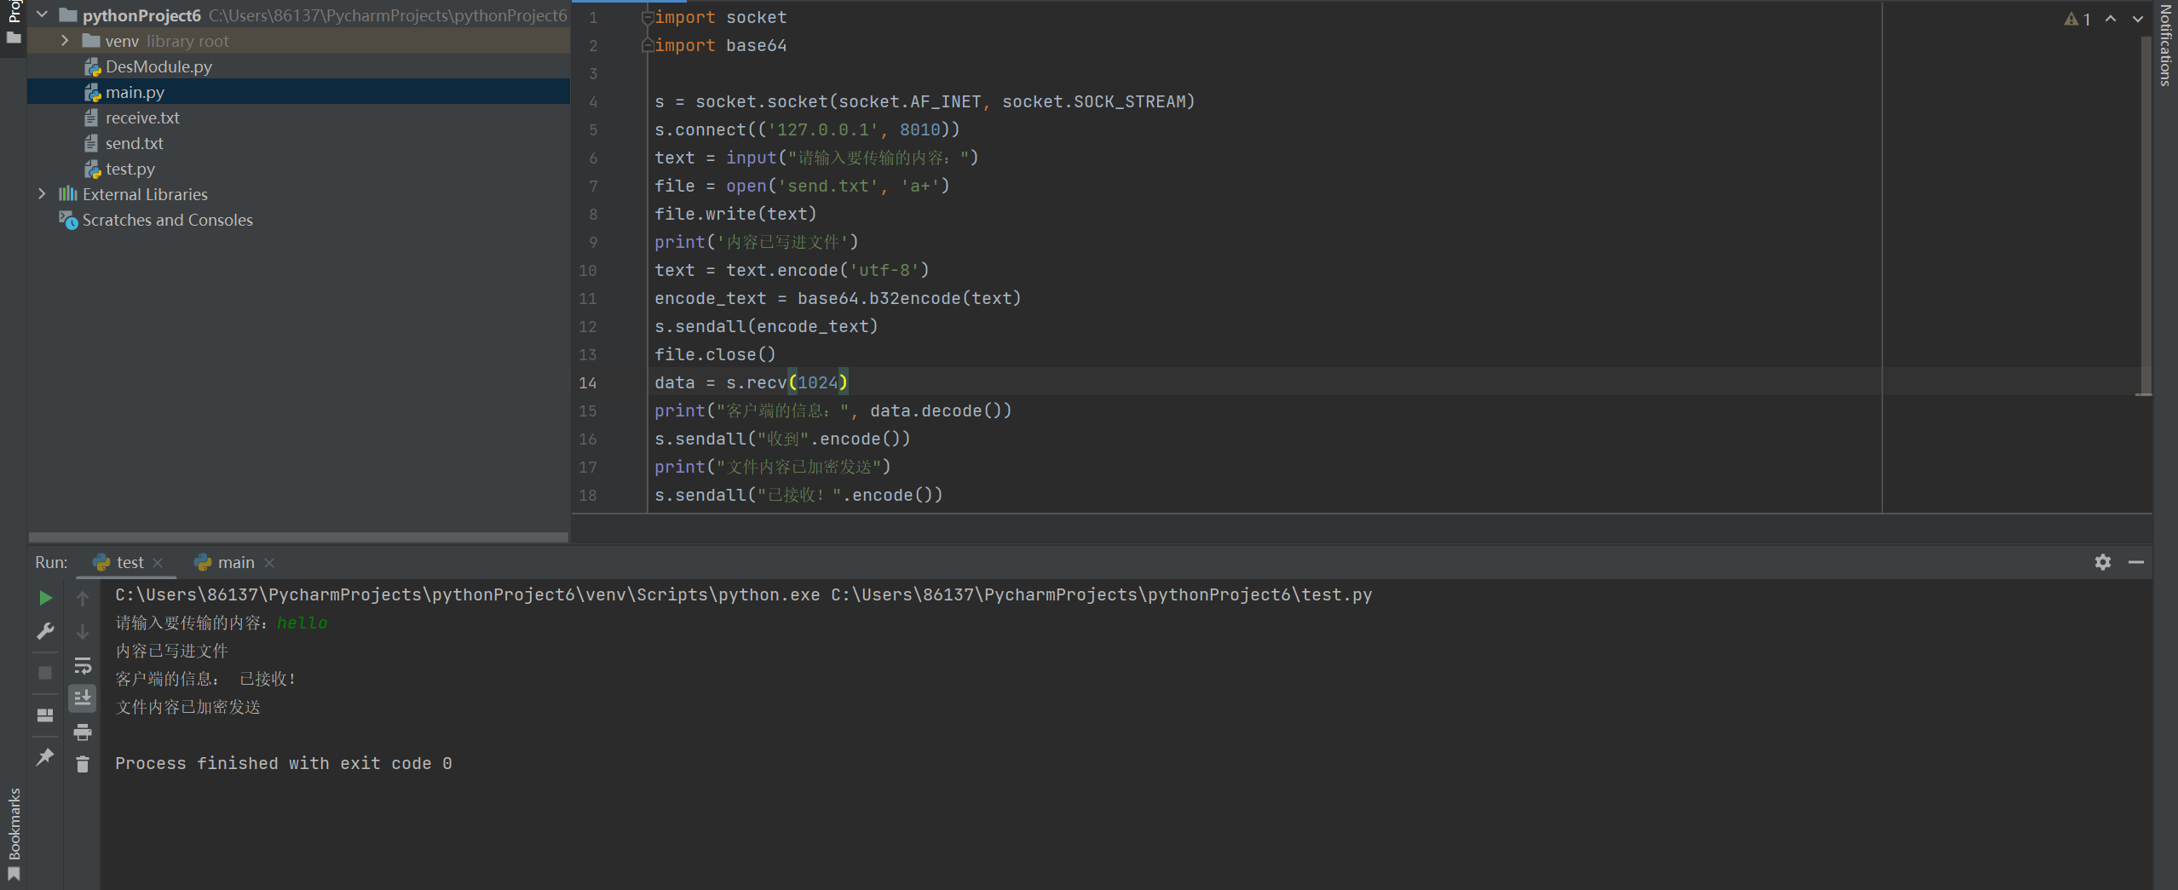
Task: Open DesModule.py in the project tree
Action: click(158, 66)
